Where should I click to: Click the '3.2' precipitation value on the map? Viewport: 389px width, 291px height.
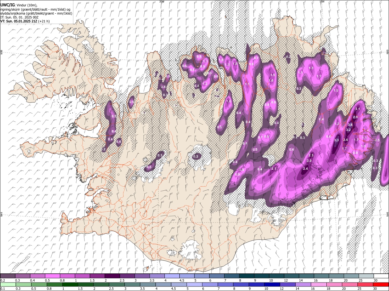coord(348,130)
